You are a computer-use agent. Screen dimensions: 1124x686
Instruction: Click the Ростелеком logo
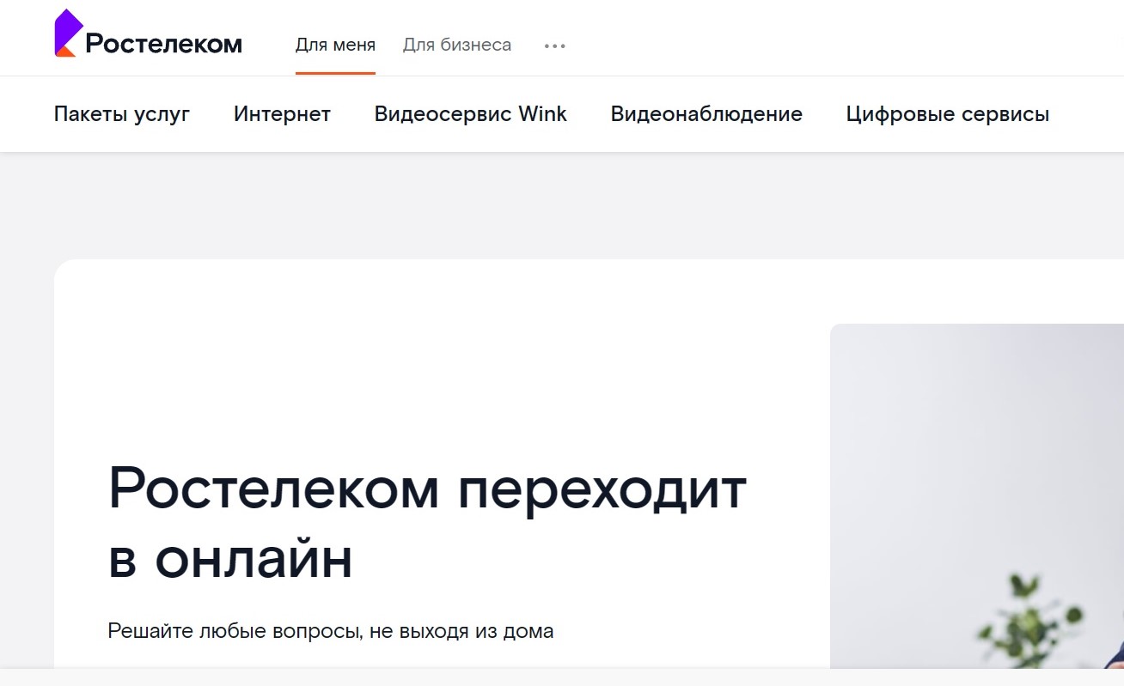148,34
